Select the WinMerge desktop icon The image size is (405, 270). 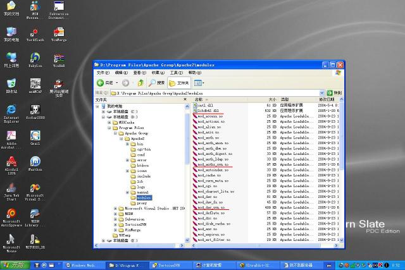click(59, 34)
